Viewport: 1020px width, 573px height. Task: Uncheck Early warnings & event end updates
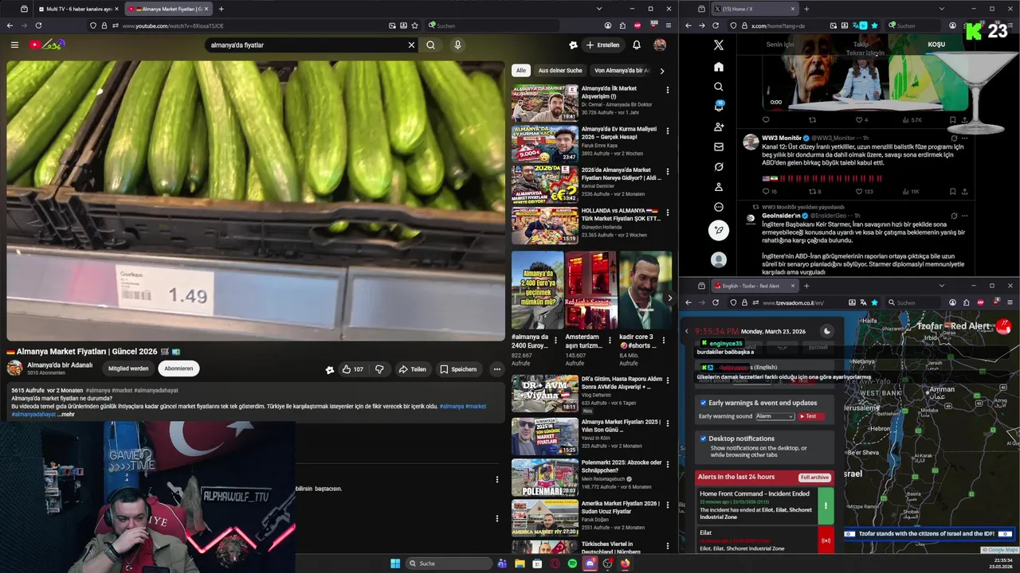pyautogui.click(x=703, y=403)
